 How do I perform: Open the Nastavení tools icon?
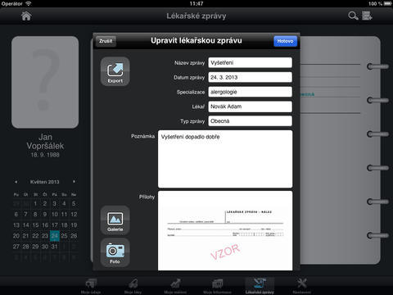click(301, 285)
